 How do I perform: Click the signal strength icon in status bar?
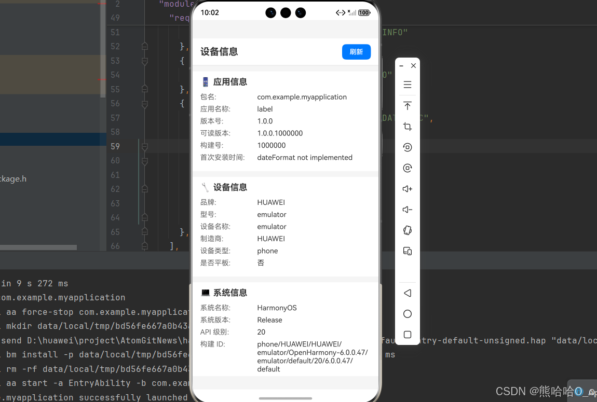(x=352, y=12)
